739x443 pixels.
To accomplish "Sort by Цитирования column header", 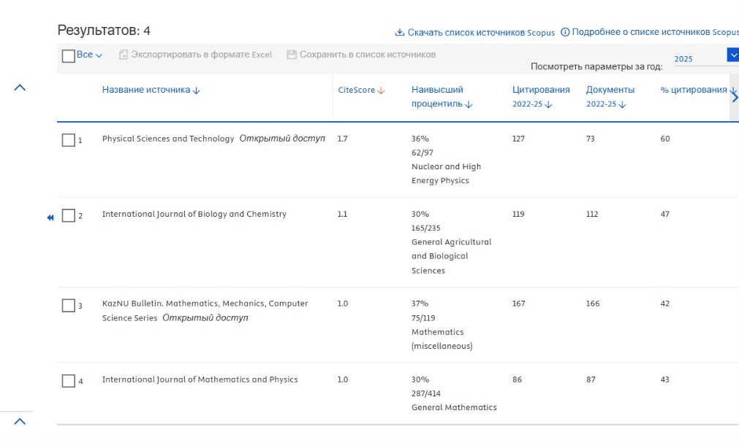I will (x=541, y=90).
